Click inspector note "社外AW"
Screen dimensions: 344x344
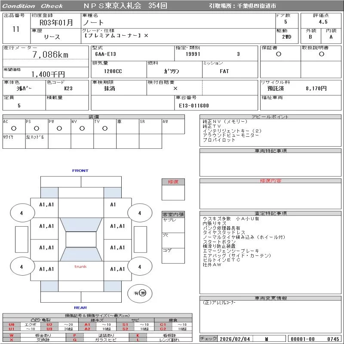(x=212, y=264)
